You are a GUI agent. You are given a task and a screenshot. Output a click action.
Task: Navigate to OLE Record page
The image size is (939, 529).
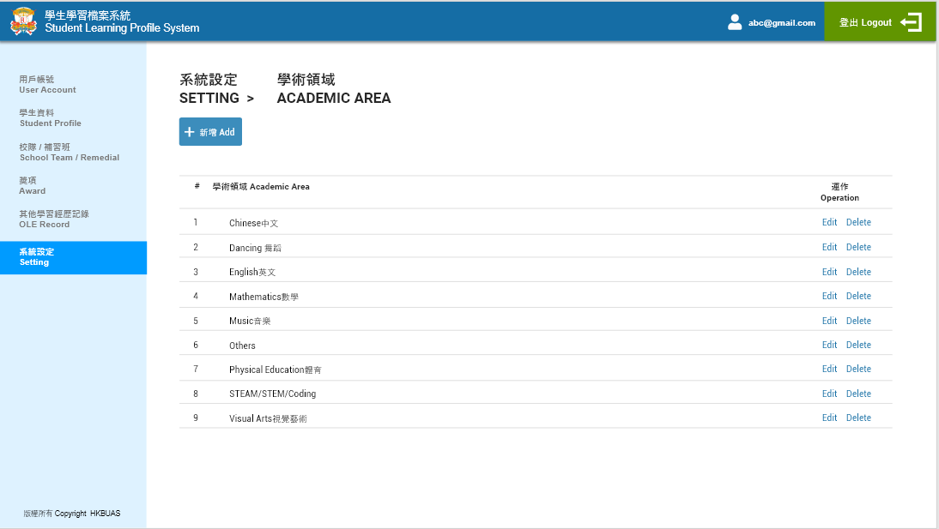[x=54, y=219]
